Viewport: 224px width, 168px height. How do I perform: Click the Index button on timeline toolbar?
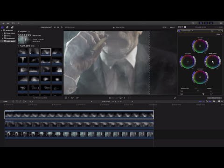5,101
